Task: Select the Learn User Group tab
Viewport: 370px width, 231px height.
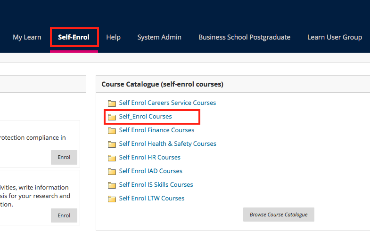Action: click(335, 37)
